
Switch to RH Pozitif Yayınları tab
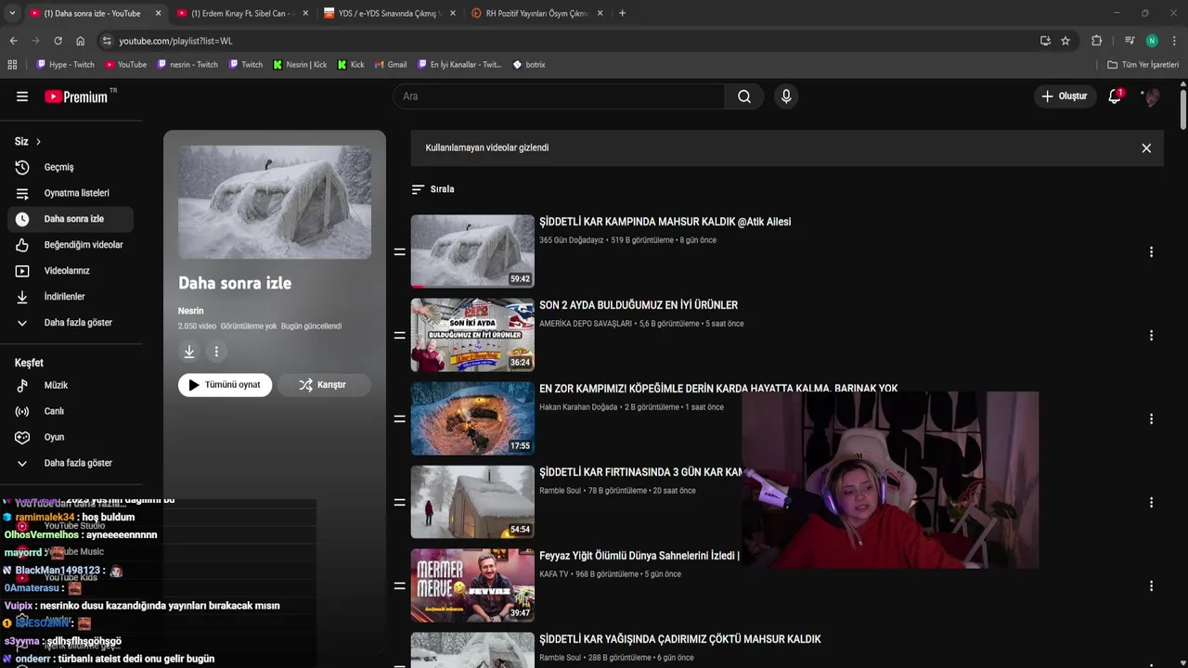click(536, 13)
